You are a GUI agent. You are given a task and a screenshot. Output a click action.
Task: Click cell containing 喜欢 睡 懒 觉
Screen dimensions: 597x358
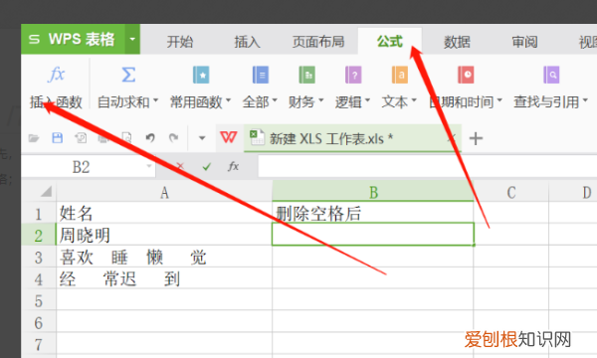tap(164, 257)
